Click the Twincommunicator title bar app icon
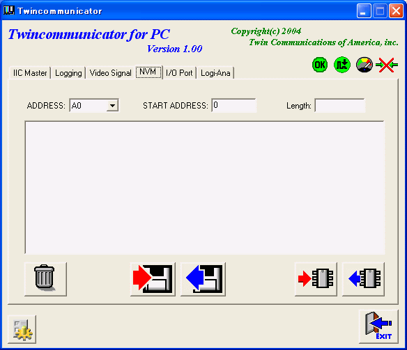This screenshot has width=407, height=350. tap(8, 10)
